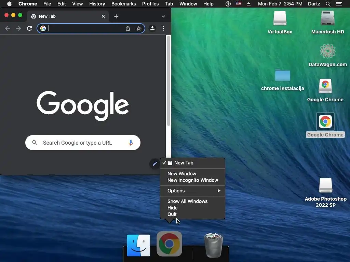Viewport: 350px width, 262px height.
Task: Select the DataWagon.com desktop icon
Action: click(x=327, y=55)
